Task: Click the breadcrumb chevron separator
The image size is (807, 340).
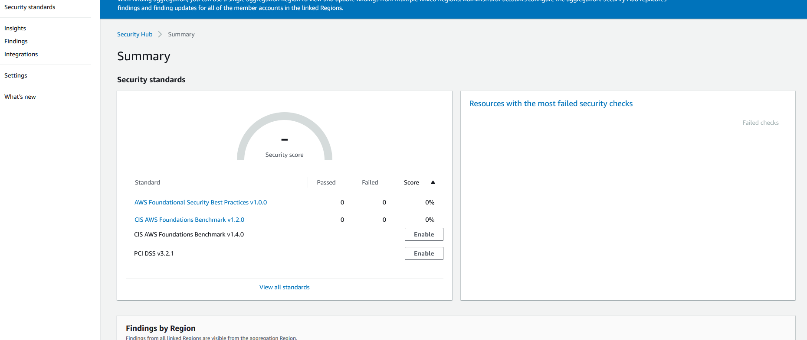Action: click(x=160, y=34)
